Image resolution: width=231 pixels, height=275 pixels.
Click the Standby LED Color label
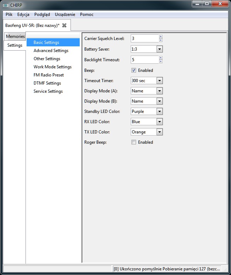(102, 111)
